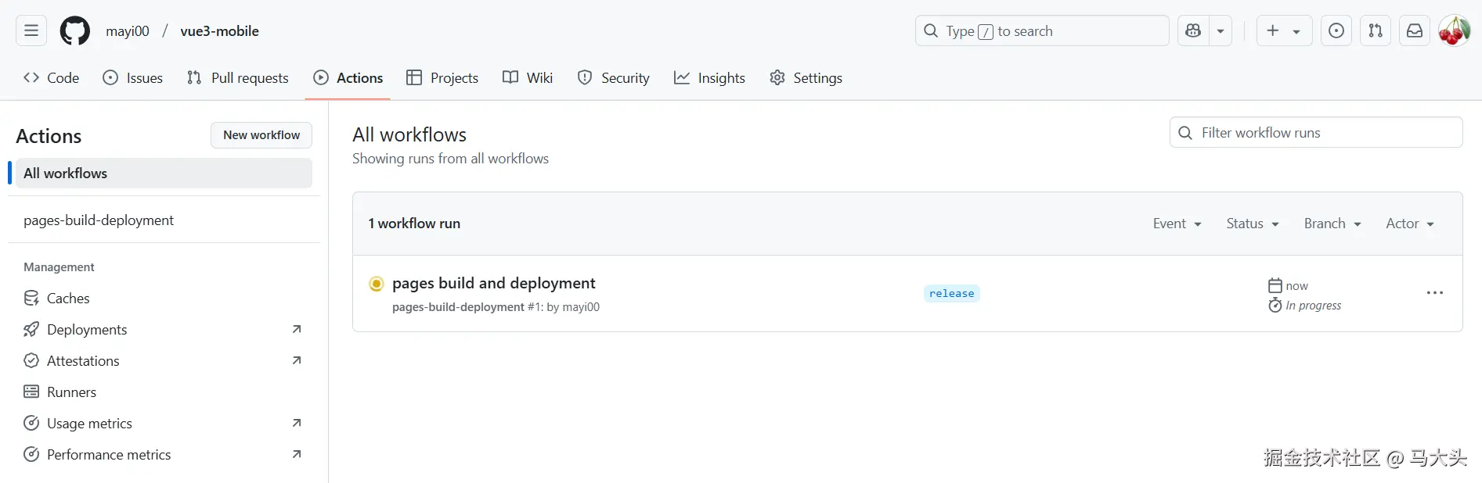Click the mayi00 actor name in run row
Screen dimensions: 1482x483
581,307
